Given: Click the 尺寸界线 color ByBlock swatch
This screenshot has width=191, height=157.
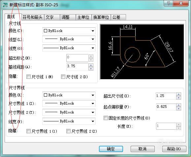Looking at the screenshot, I should (x=46, y=95).
